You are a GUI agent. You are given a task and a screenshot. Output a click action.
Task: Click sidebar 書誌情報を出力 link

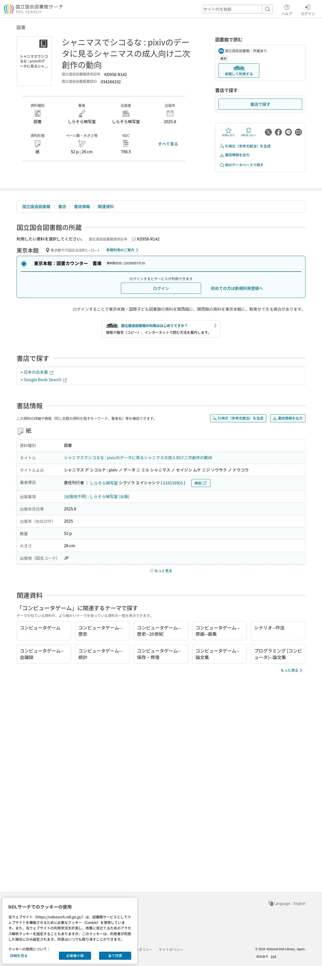tap(235, 155)
